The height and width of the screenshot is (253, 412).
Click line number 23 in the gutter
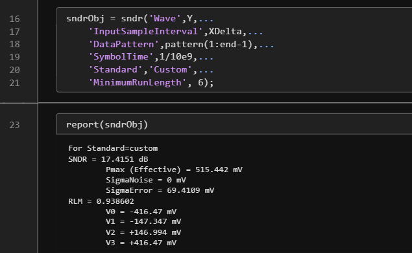[x=14, y=125]
